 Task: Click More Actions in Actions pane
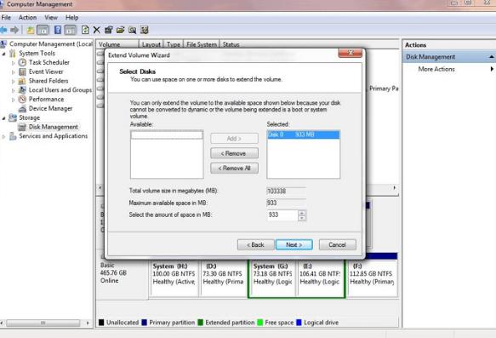(x=436, y=69)
